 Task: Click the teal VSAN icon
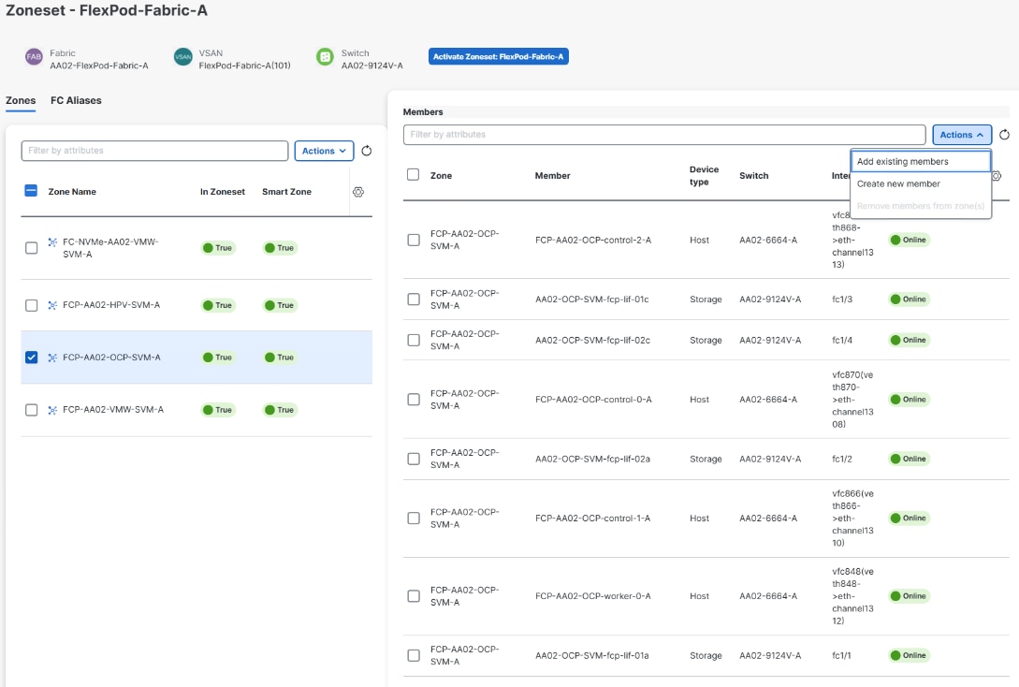[x=183, y=56]
